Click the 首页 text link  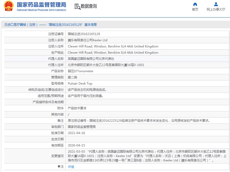pyautogui.click(x=195, y=9)
